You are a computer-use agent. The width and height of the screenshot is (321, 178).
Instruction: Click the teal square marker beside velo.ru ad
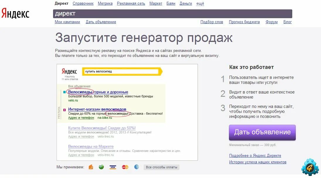[64, 92]
